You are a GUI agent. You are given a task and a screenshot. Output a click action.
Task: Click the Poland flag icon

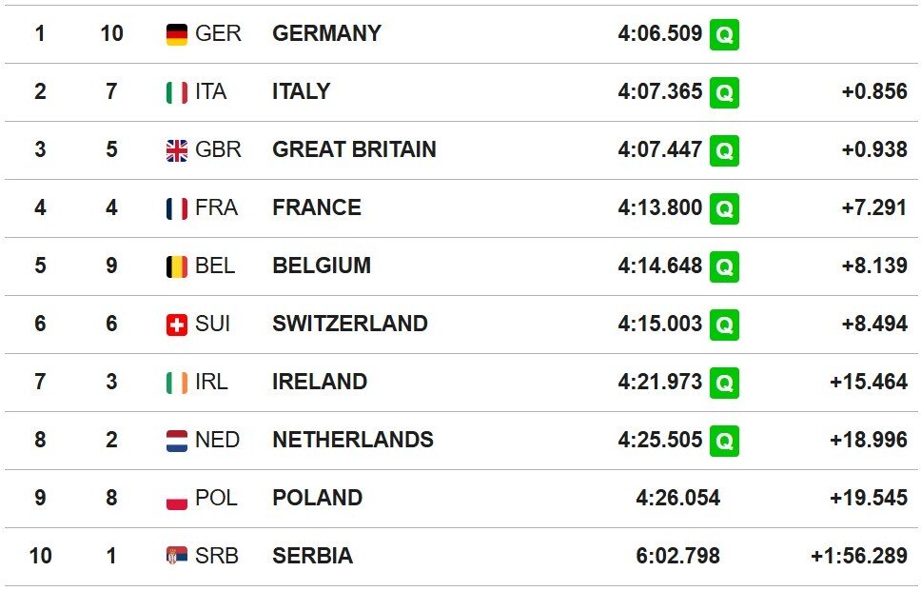[177, 499]
